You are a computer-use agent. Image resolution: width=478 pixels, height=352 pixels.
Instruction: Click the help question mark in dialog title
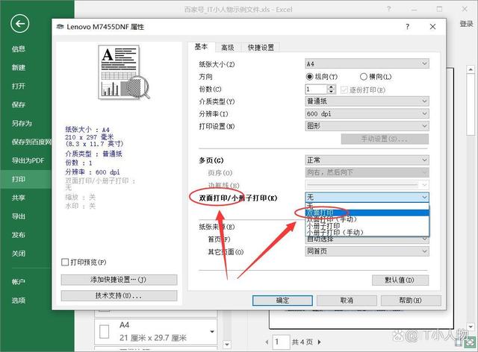(407, 26)
